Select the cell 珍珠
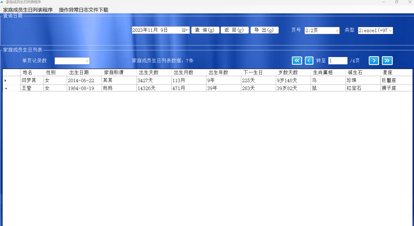 coord(363,80)
